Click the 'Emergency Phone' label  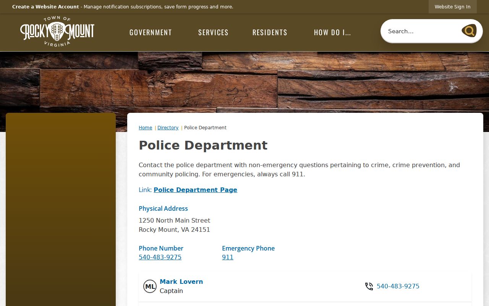pyautogui.click(x=248, y=248)
